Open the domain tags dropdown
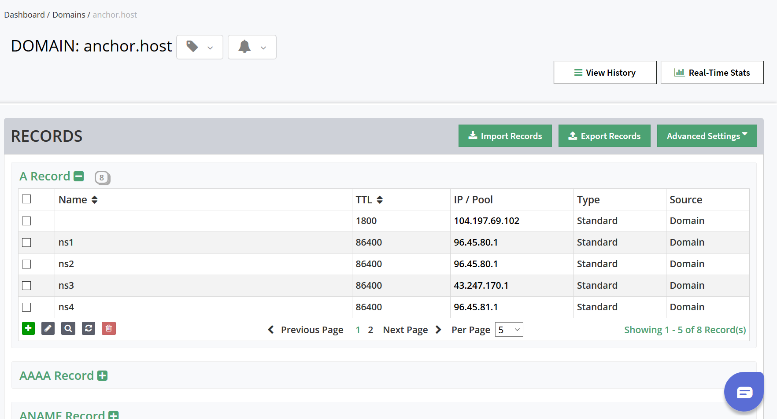 [200, 47]
